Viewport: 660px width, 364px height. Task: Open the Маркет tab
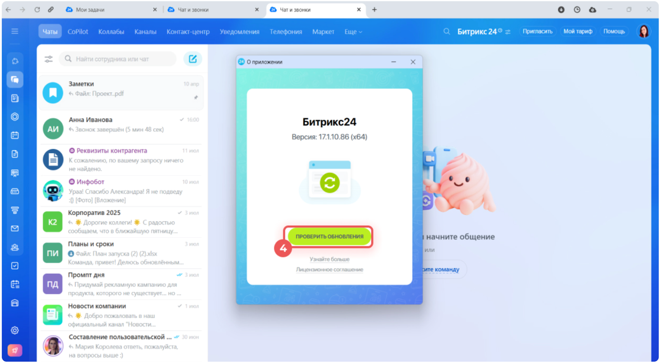click(x=323, y=31)
